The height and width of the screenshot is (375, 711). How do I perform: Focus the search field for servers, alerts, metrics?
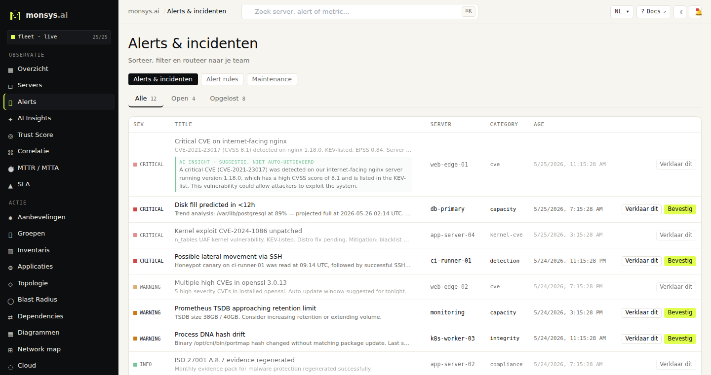click(x=360, y=12)
